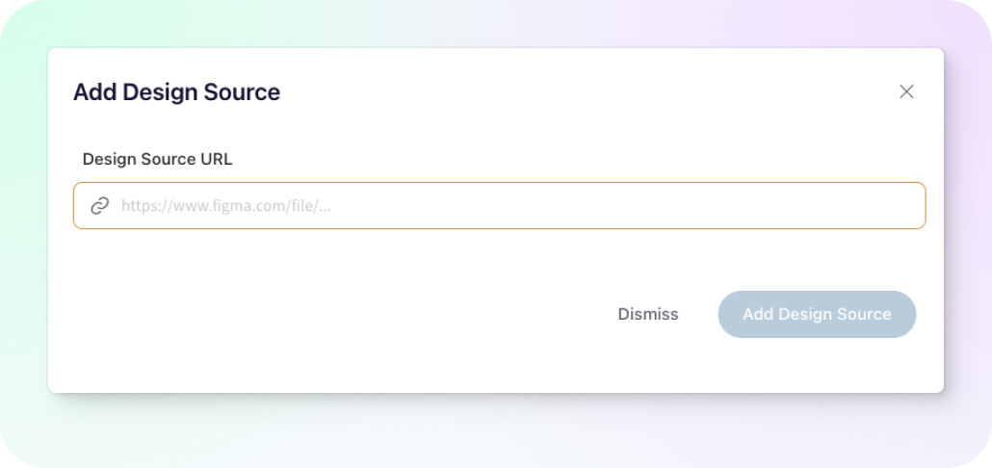
Task: Click the figma.com placeholder text
Action: coord(226,206)
